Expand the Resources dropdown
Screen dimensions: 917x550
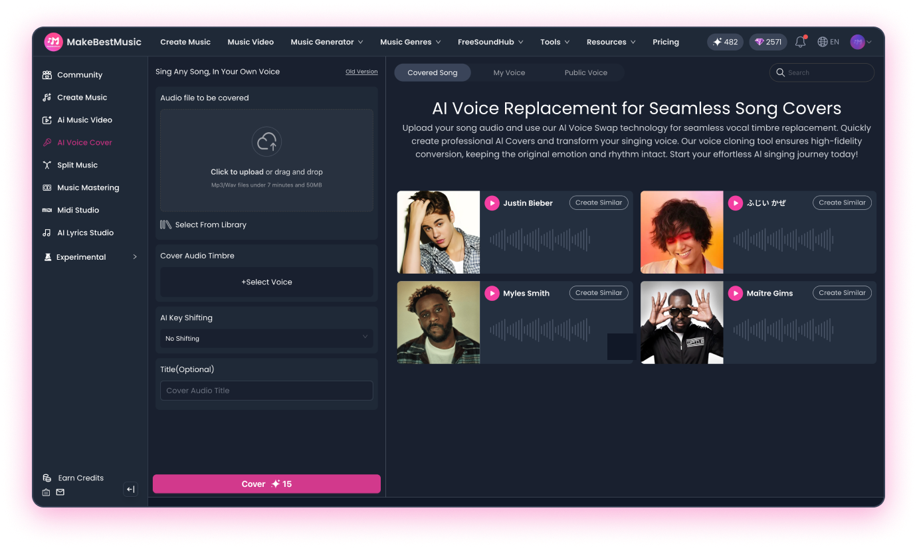[x=611, y=42]
